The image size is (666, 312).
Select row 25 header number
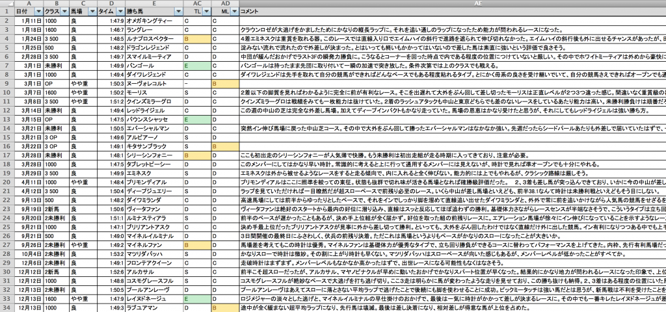click(x=7, y=227)
